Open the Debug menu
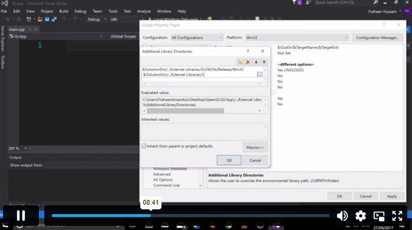The image size is (412, 230). [80, 11]
